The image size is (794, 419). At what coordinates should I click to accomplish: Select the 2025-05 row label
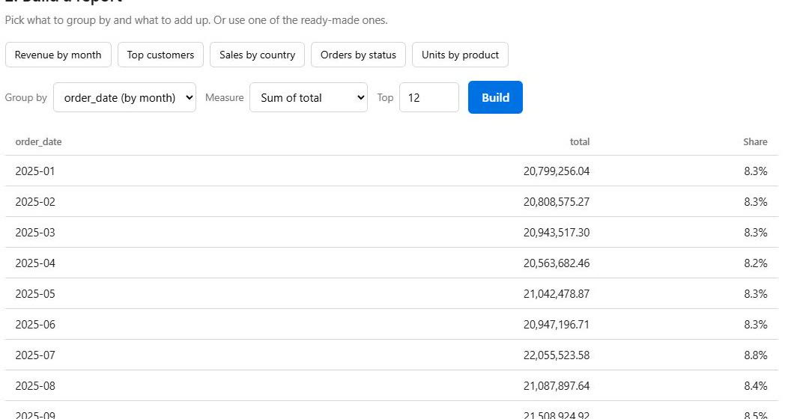(35, 294)
